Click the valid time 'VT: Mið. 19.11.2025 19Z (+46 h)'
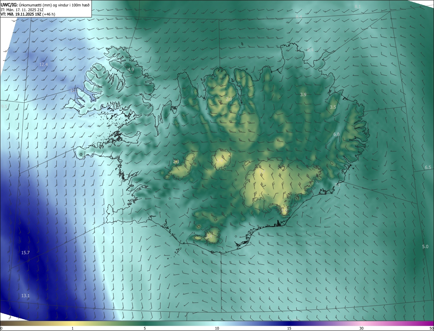The width and height of the screenshot is (434, 331). (x=28, y=15)
